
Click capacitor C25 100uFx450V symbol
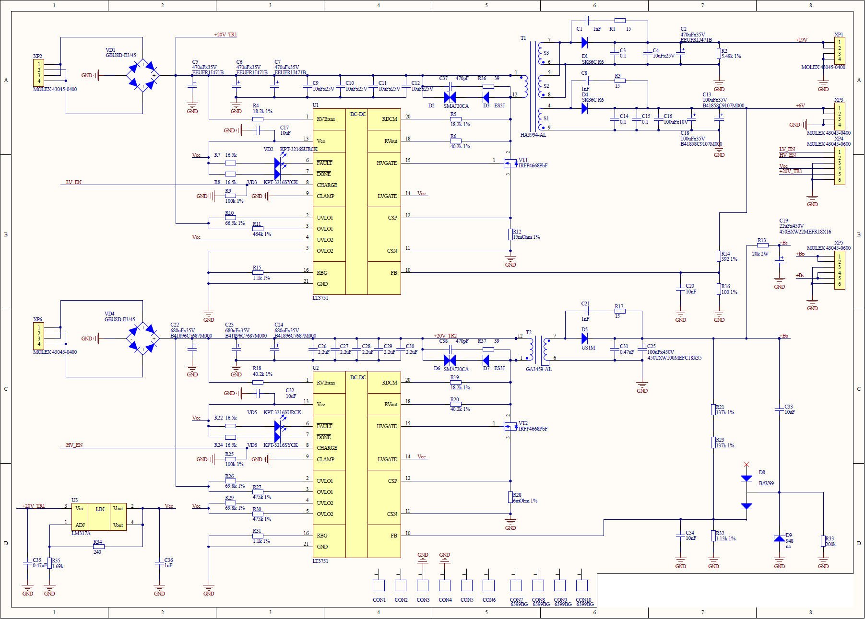point(642,349)
